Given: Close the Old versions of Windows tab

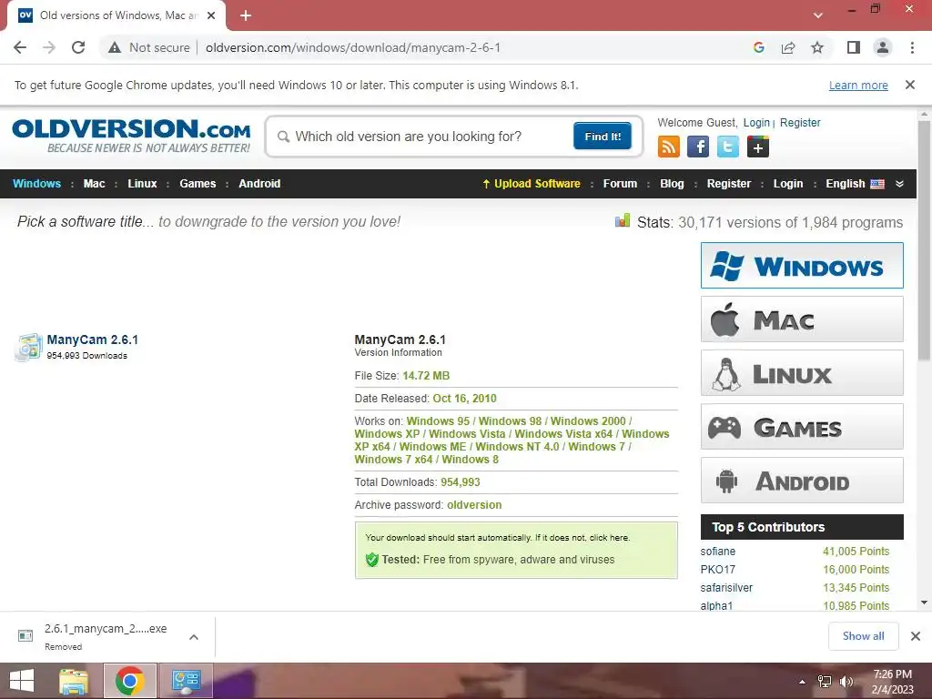Looking at the screenshot, I should (x=211, y=15).
